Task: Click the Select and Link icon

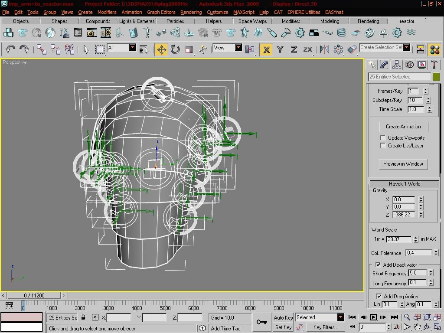Action: [42, 49]
